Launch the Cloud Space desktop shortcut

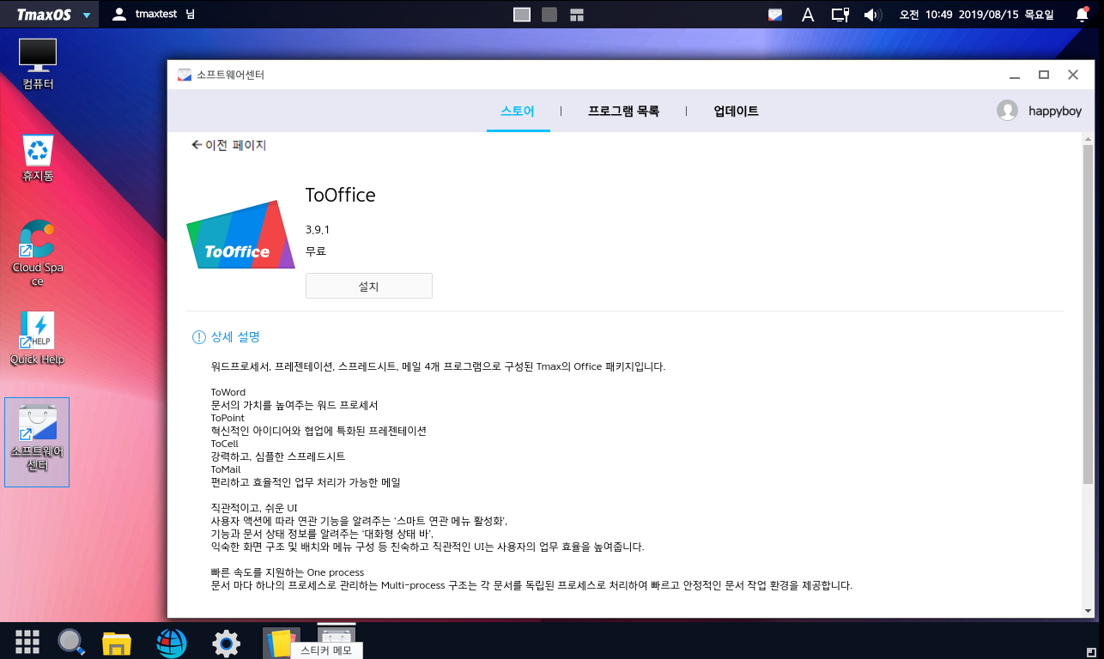pos(38,252)
